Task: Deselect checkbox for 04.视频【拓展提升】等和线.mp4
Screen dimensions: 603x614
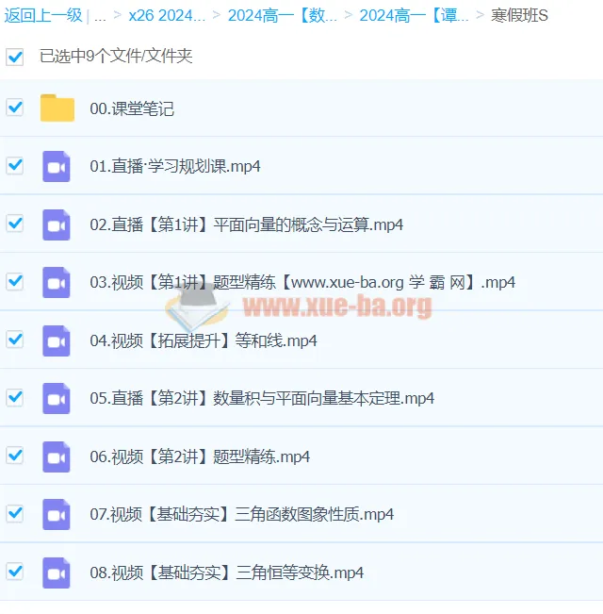Action: pyautogui.click(x=15, y=340)
